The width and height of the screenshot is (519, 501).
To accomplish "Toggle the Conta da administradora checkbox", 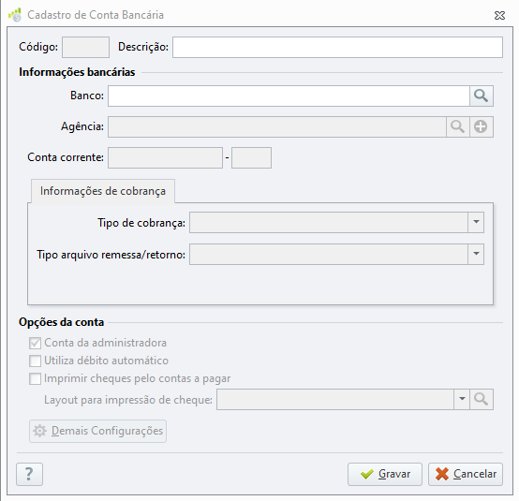I will click(35, 343).
